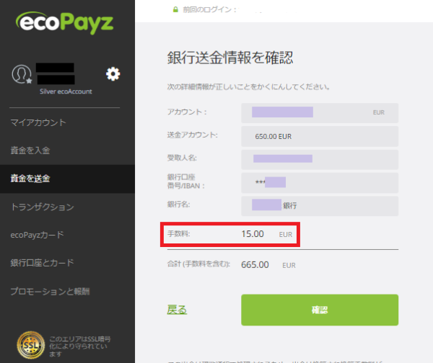Image resolution: width=433 pixels, height=363 pixels.
Task: Click 前回のログイン text
Action: 210,9
